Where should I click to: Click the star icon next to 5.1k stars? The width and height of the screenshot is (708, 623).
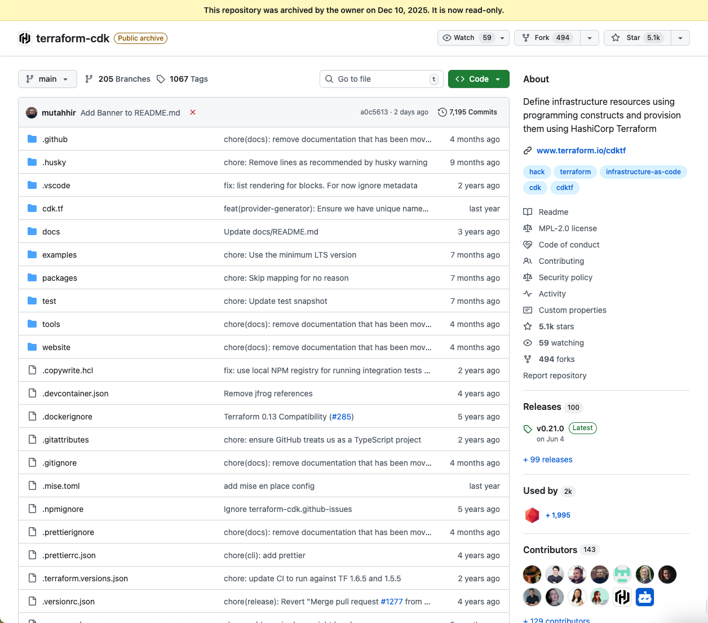point(528,326)
